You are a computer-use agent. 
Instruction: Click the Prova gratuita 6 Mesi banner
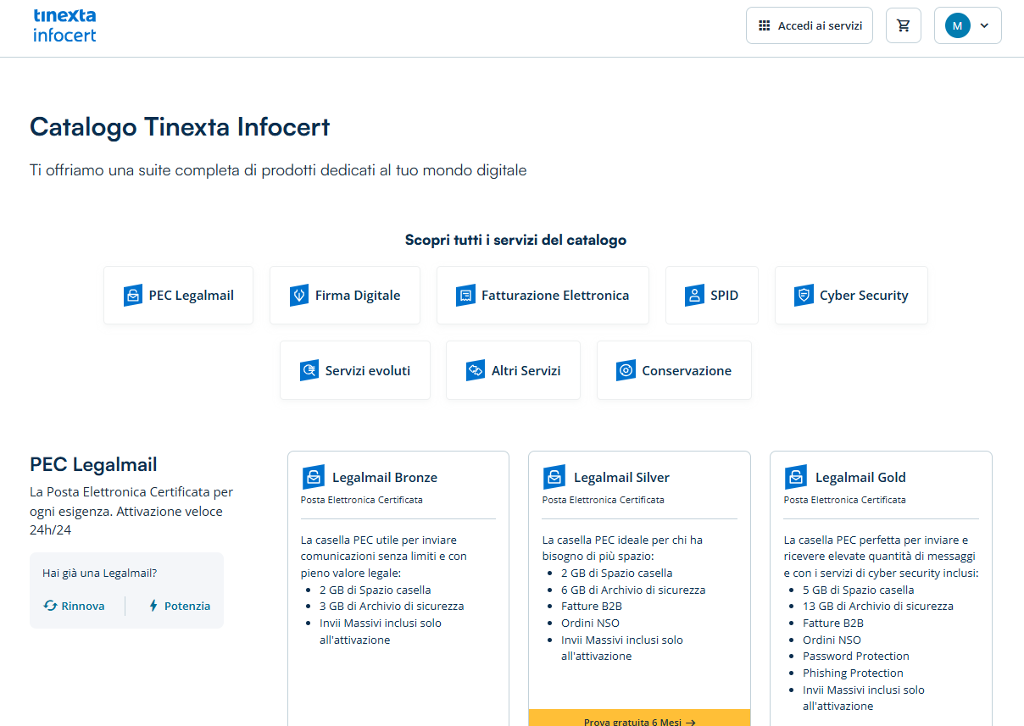tap(640, 718)
